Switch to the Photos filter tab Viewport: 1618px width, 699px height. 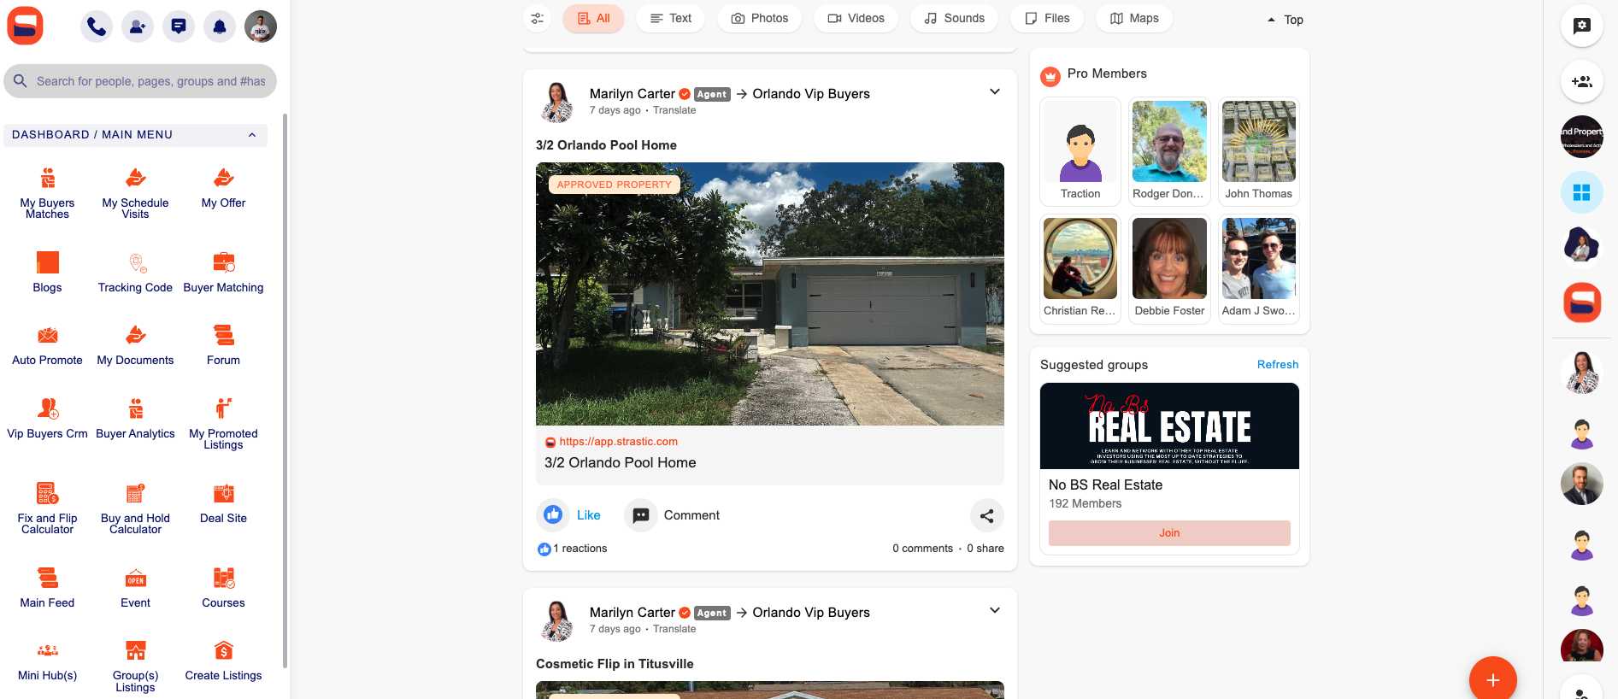pos(760,18)
